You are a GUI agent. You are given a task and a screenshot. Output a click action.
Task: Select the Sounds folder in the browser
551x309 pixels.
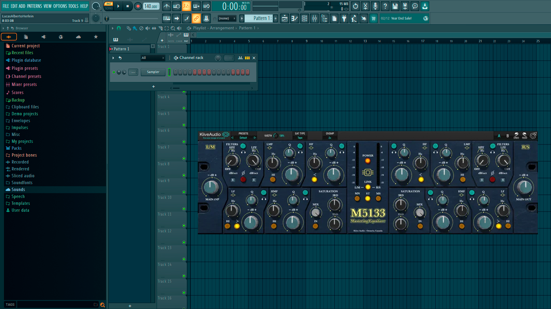18,190
